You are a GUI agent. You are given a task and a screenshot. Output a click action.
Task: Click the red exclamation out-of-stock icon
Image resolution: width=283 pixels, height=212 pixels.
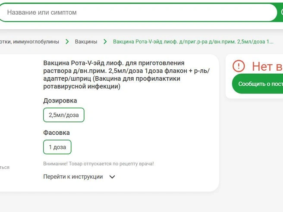[239, 66]
